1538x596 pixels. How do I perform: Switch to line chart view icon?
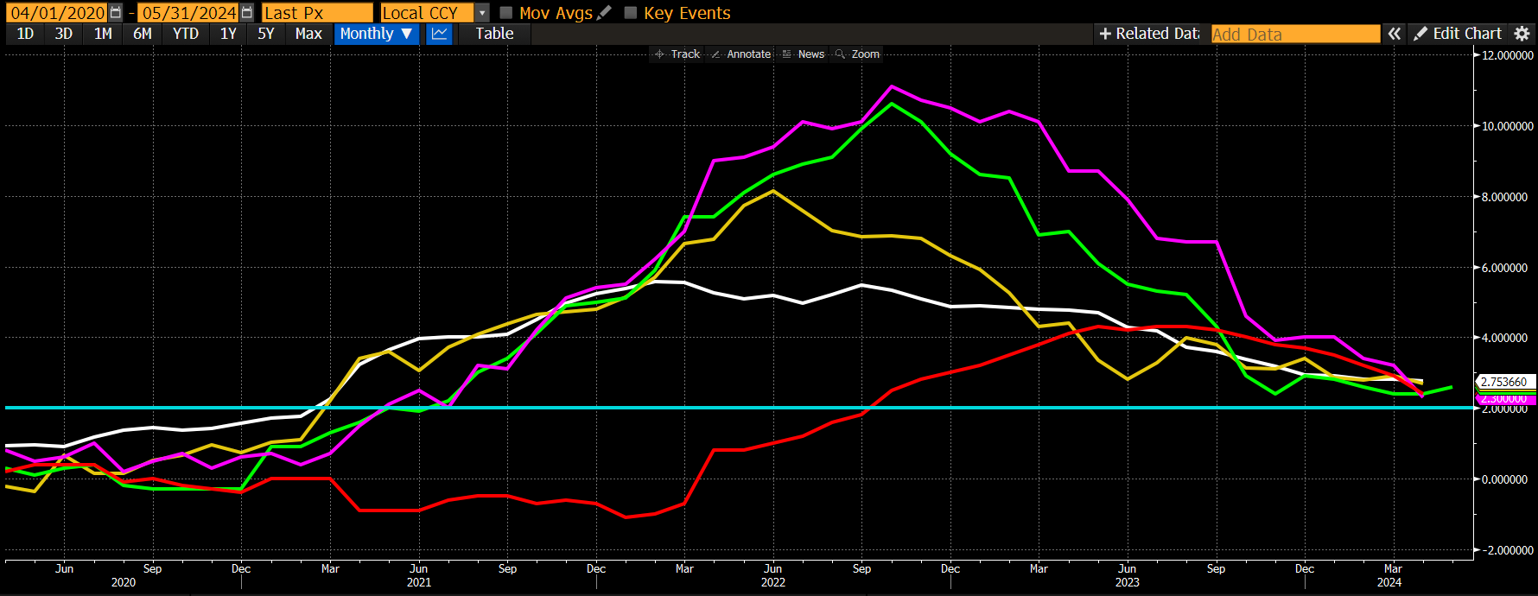click(440, 34)
